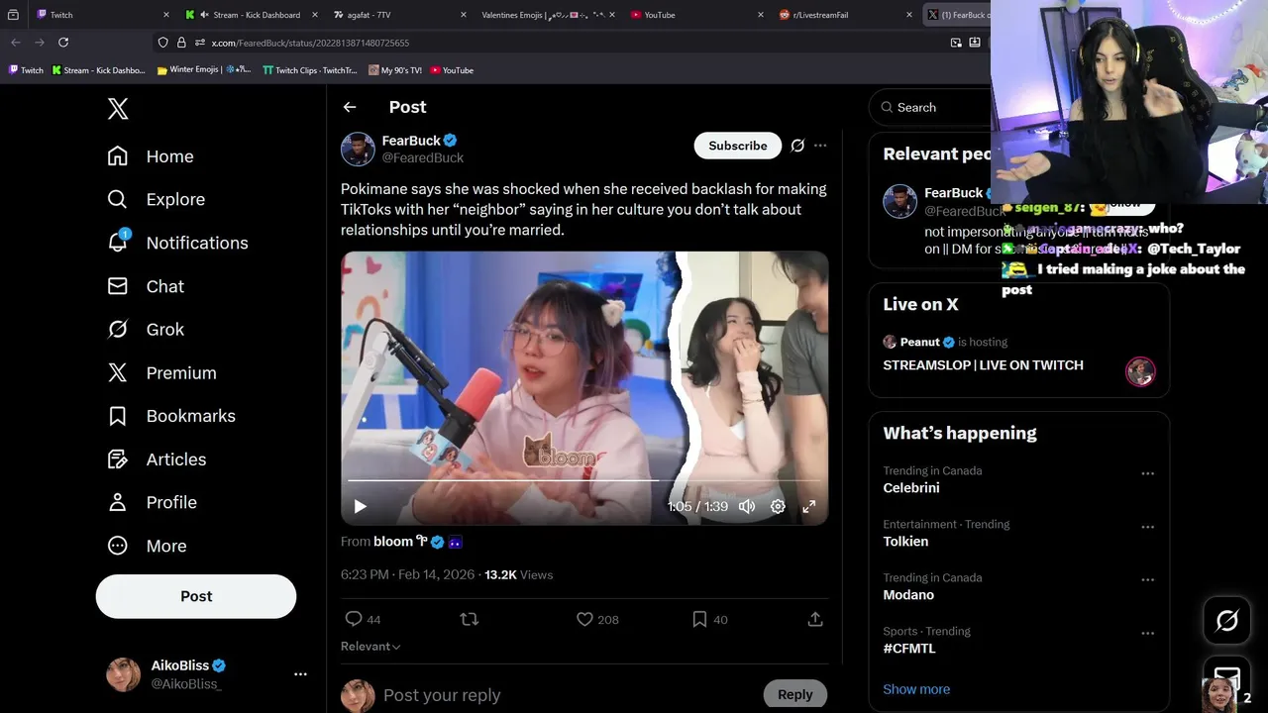Click the browser address bar URL
The height and width of the screenshot is (713, 1268).
point(310,43)
